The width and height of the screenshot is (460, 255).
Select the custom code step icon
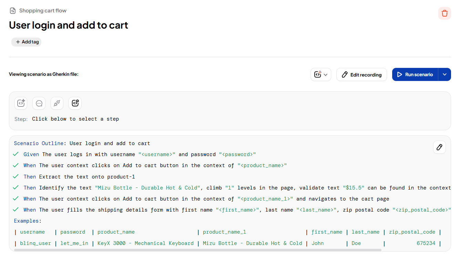(x=75, y=103)
